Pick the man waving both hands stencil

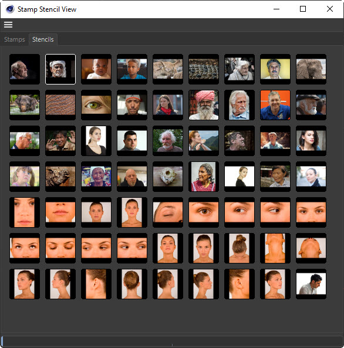60,141
